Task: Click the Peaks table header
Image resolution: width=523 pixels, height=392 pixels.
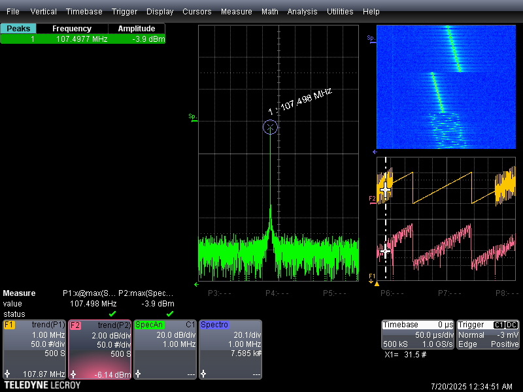Action: [18, 28]
